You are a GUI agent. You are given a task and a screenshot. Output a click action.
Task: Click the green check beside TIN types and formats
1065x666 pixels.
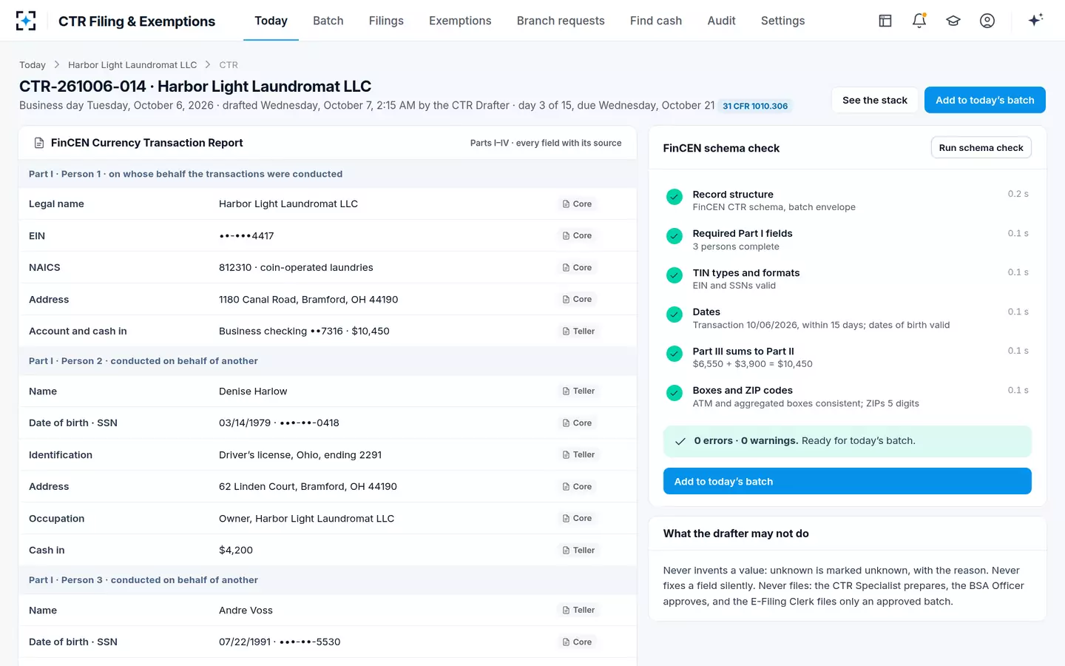674,275
